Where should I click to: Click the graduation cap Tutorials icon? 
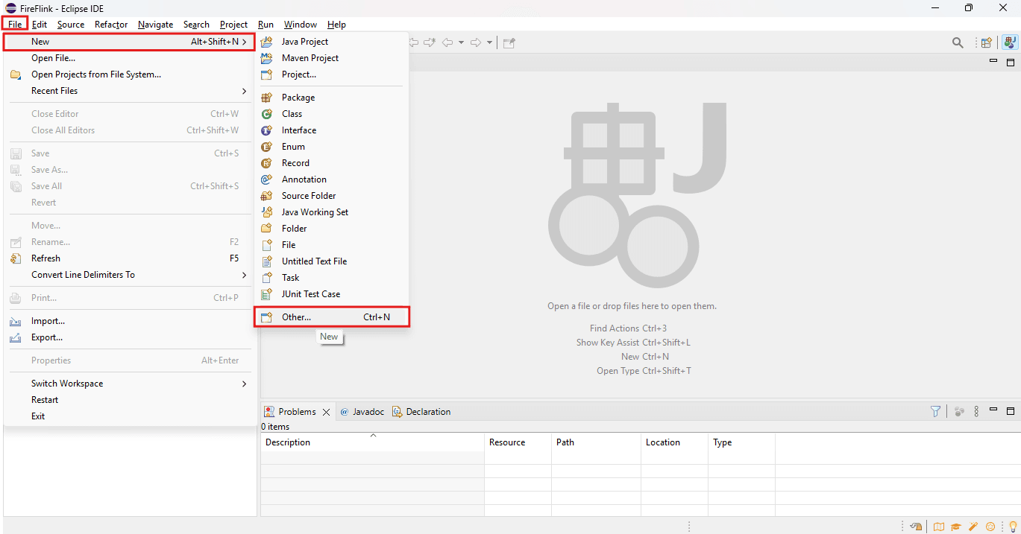(955, 527)
